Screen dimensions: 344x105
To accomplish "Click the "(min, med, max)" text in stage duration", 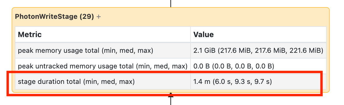I will coord(108,82).
